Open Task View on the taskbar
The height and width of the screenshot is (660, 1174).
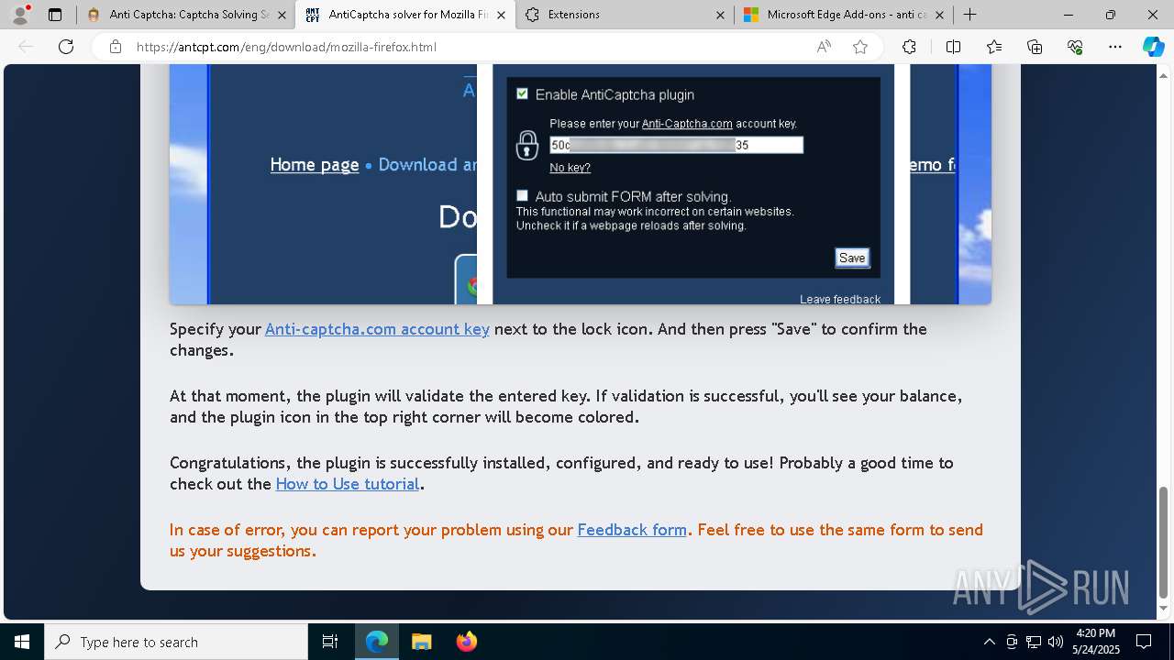[330, 642]
